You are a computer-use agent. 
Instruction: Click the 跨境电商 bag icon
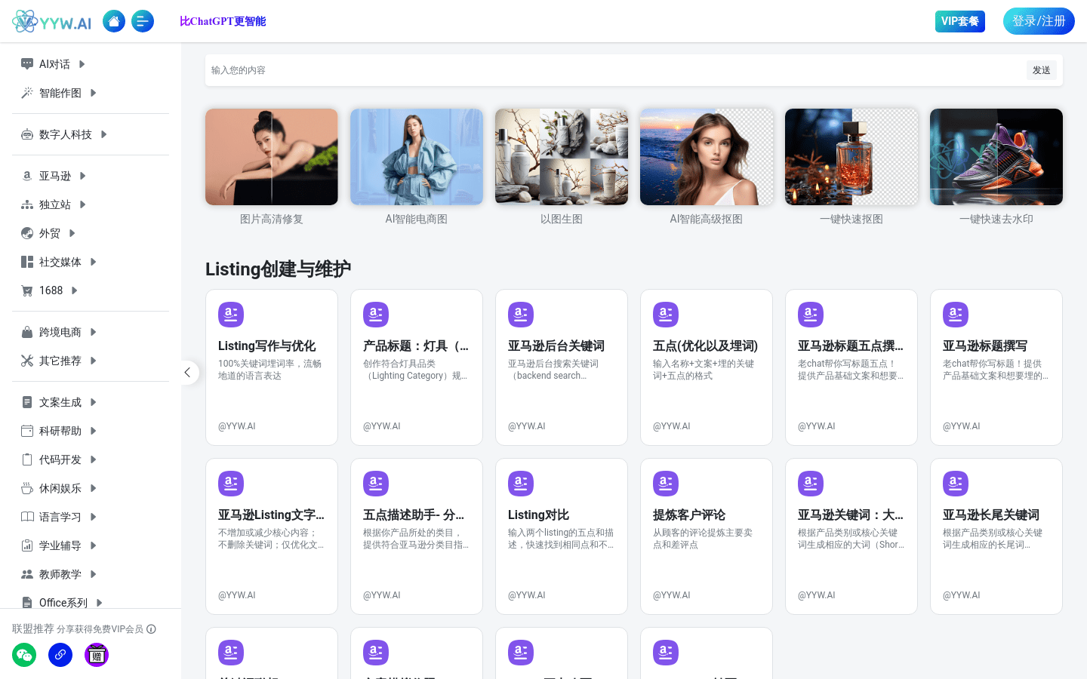point(27,332)
